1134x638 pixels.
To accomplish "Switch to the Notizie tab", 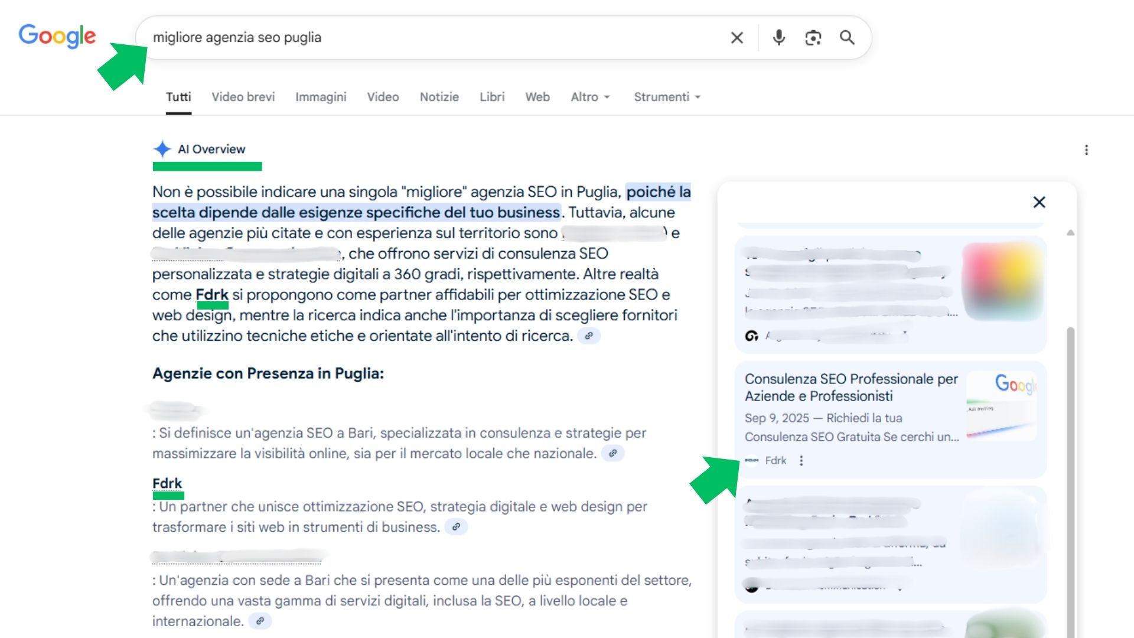I will pos(439,97).
